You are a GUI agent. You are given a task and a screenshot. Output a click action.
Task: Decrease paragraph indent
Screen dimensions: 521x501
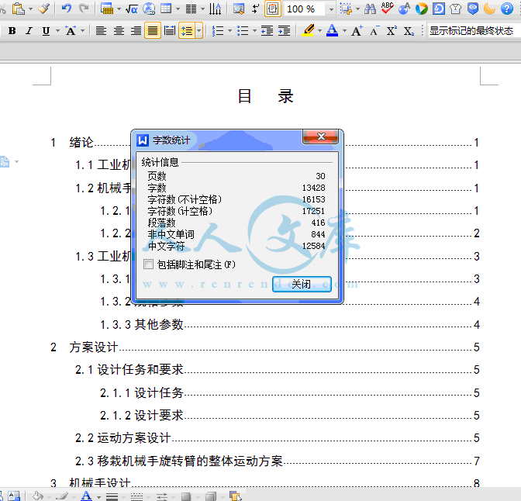coord(267,31)
